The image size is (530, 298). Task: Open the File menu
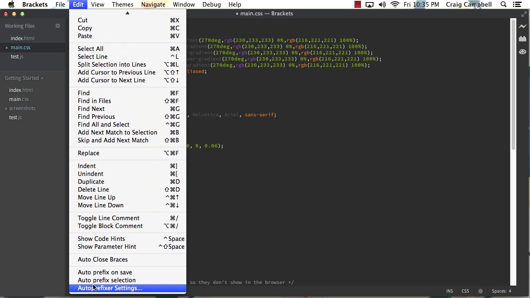tap(60, 5)
